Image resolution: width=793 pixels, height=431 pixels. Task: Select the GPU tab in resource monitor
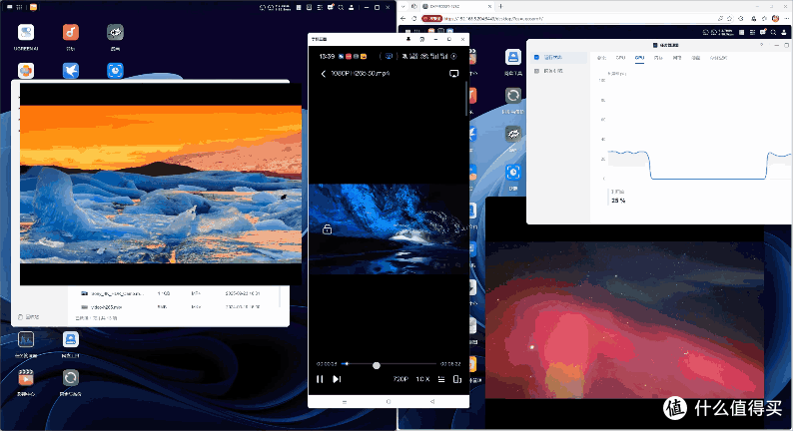click(x=639, y=58)
